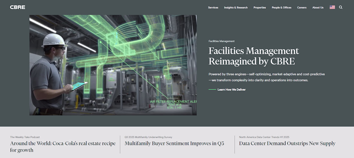Open the About Us menu
The image size is (354, 158).
318,7
